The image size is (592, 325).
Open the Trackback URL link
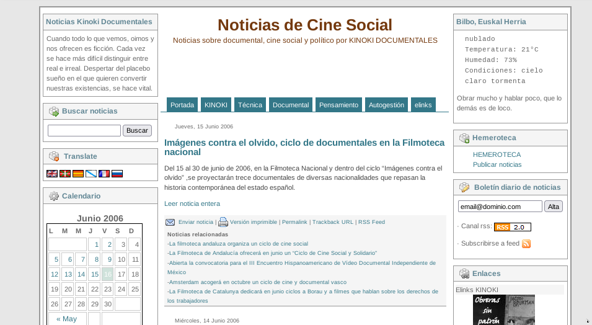tap(333, 222)
